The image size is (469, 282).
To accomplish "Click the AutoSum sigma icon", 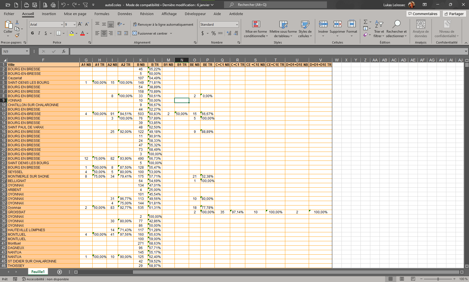I will click(x=365, y=22).
